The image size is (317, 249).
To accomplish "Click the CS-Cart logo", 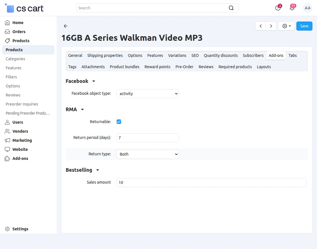I will 24,8.
